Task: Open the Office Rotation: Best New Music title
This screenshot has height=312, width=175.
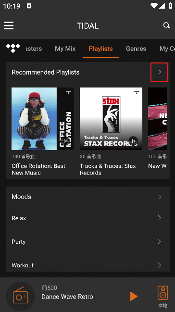Action: (38, 169)
